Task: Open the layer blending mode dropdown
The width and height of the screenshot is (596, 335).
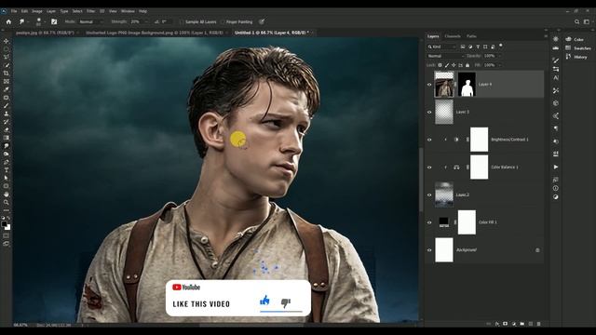Action: (445, 56)
